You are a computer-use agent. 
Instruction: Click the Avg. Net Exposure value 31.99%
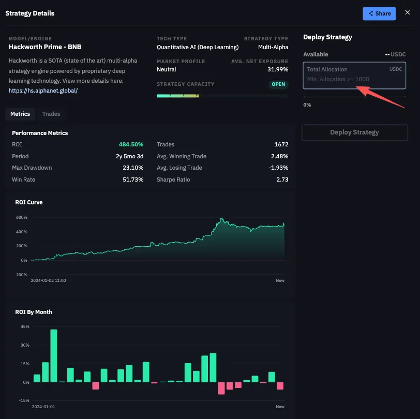point(278,69)
